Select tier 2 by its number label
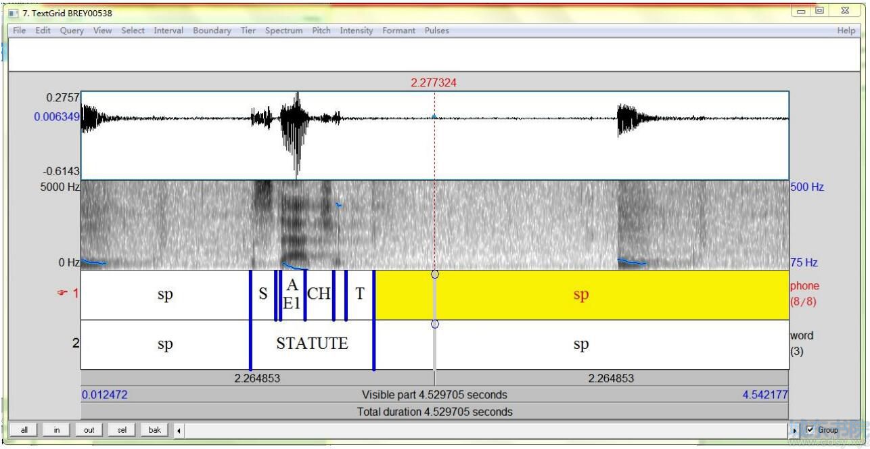Viewport: 870px width, 449px height. [x=75, y=344]
